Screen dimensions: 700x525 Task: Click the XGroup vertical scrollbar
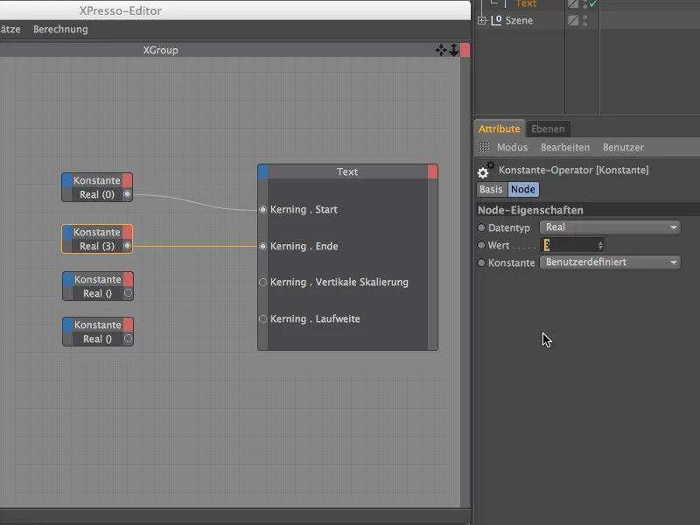coord(465,281)
